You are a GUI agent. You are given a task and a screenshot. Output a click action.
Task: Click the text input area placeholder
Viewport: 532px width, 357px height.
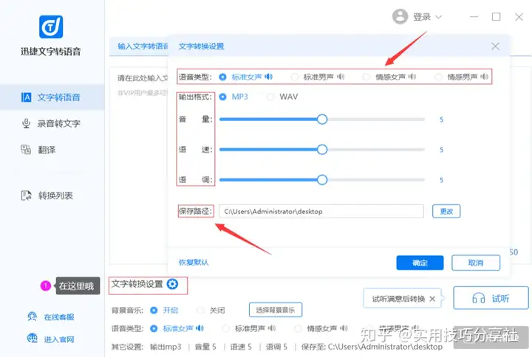(x=143, y=78)
